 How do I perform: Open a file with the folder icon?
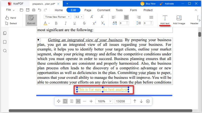click(21, 10)
